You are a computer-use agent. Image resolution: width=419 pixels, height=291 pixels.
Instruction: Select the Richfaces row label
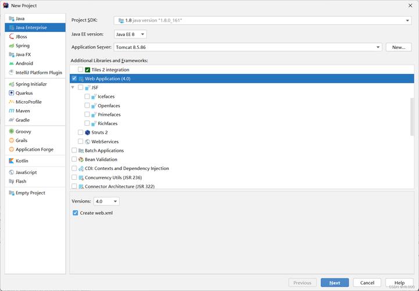tap(108, 123)
